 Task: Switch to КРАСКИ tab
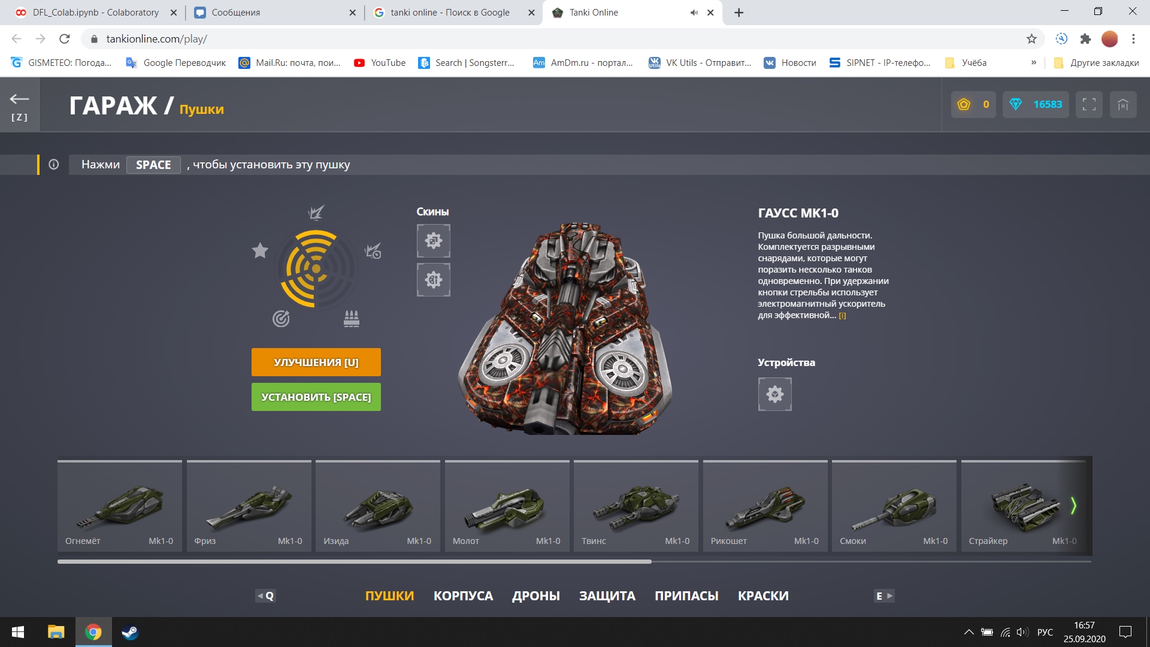pyautogui.click(x=763, y=595)
